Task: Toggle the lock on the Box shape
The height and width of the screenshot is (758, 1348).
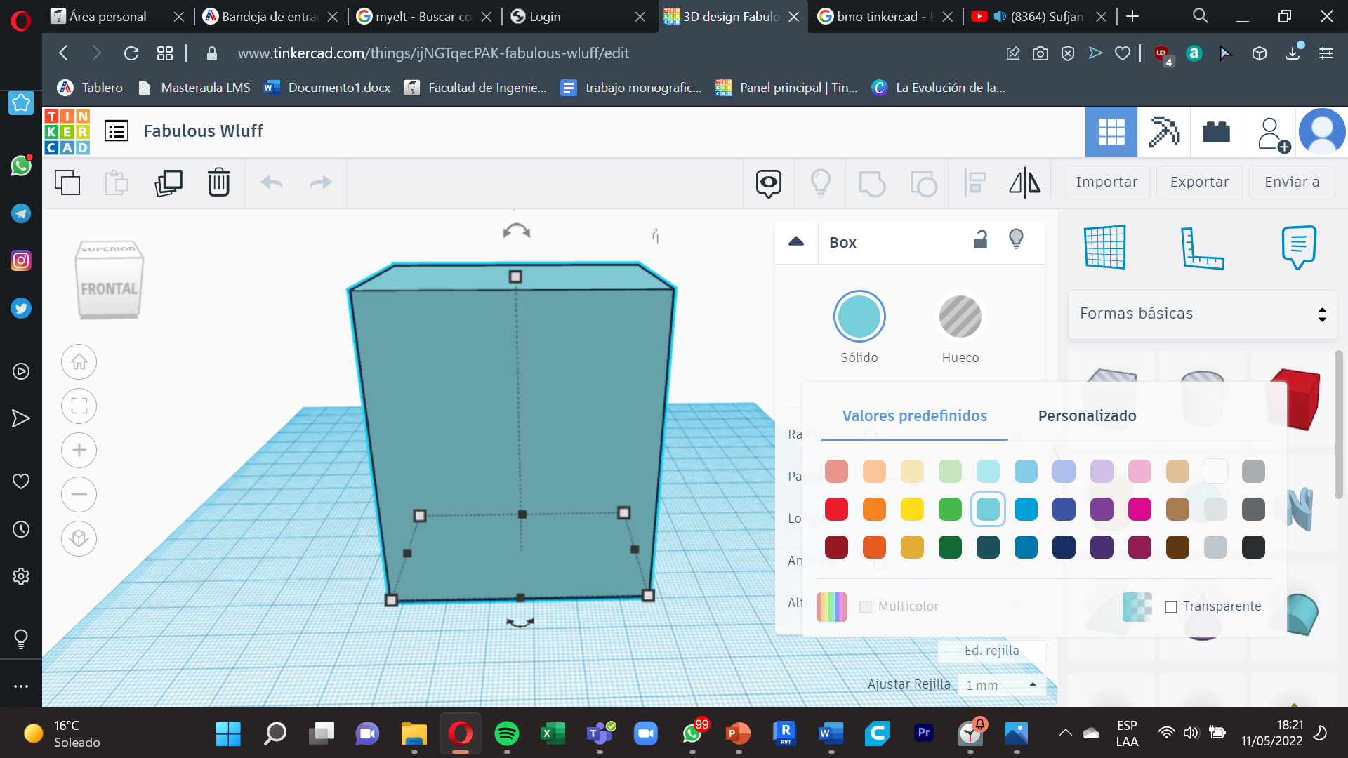Action: tap(981, 241)
